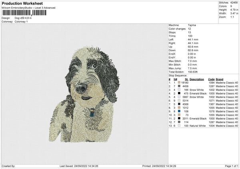Screen dimensions: 240x169
Task: Select the tan swatch in stop row 8
Action: tap(179, 108)
